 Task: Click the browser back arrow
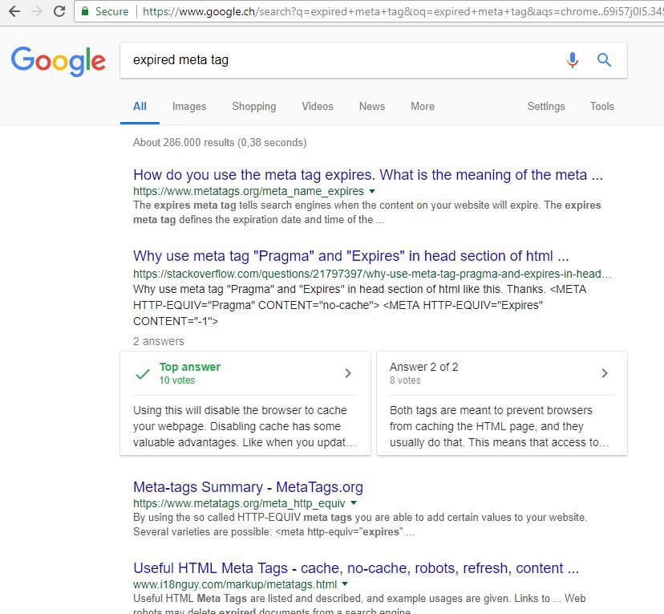(x=14, y=11)
